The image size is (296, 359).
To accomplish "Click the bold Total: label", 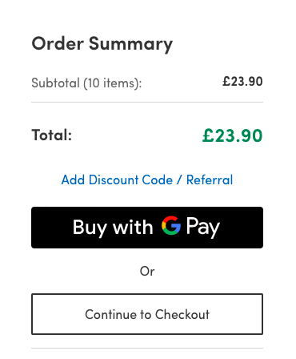I will tap(52, 135).
